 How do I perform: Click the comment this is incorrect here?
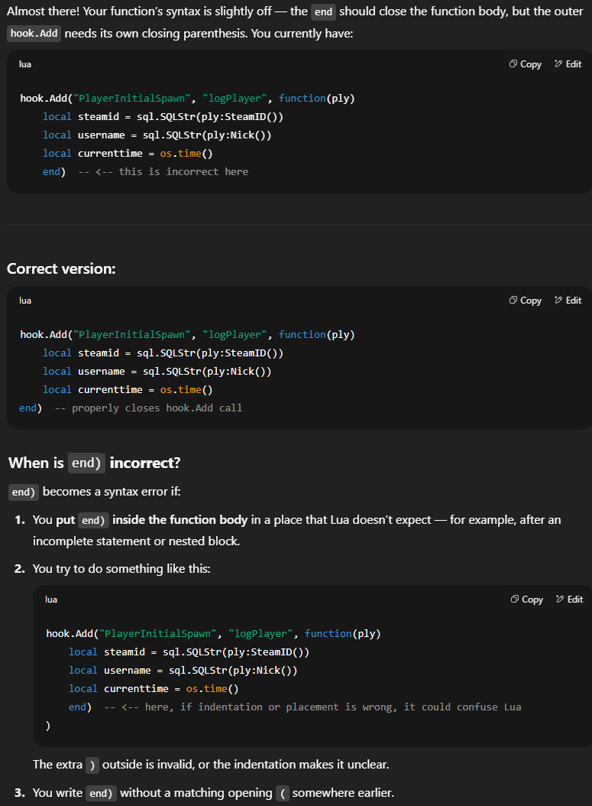click(x=163, y=172)
